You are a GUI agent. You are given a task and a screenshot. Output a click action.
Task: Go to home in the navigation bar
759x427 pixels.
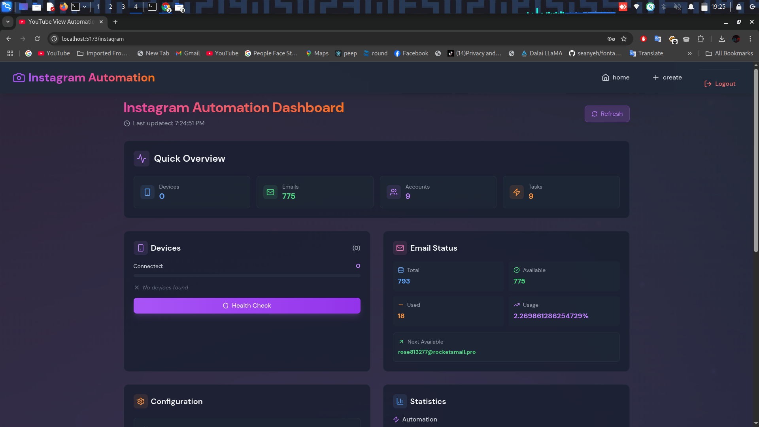point(616,77)
